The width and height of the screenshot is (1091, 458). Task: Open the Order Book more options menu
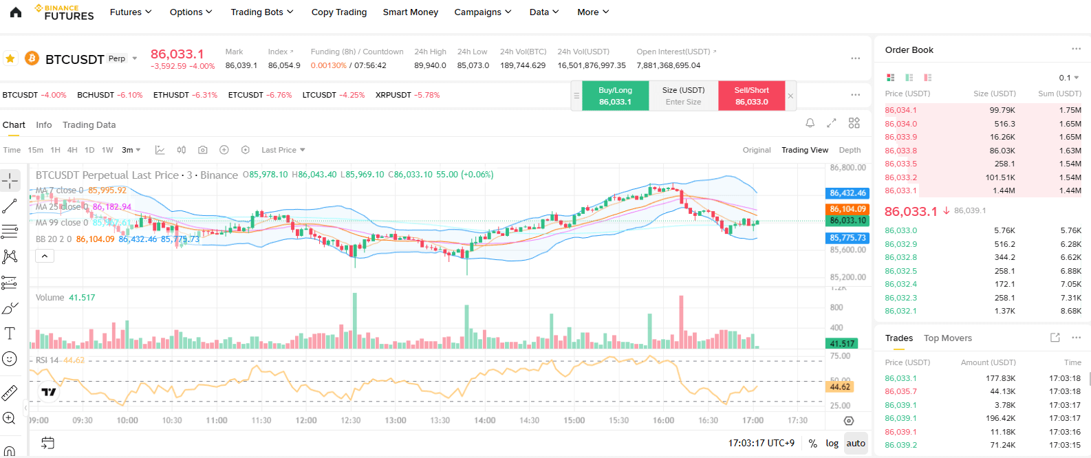(x=1076, y=49)
